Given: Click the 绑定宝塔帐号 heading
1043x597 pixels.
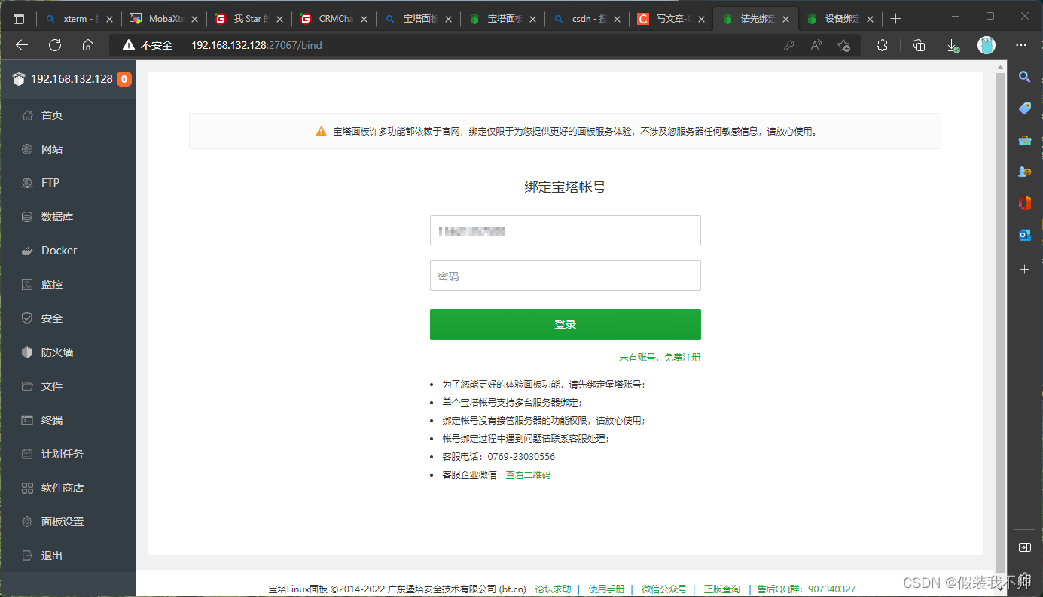Looking at the screenshot, I should 566,187.
